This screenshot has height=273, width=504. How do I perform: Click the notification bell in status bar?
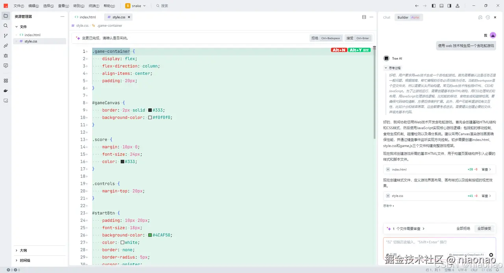pyautogui.click(x=498, y=270)
